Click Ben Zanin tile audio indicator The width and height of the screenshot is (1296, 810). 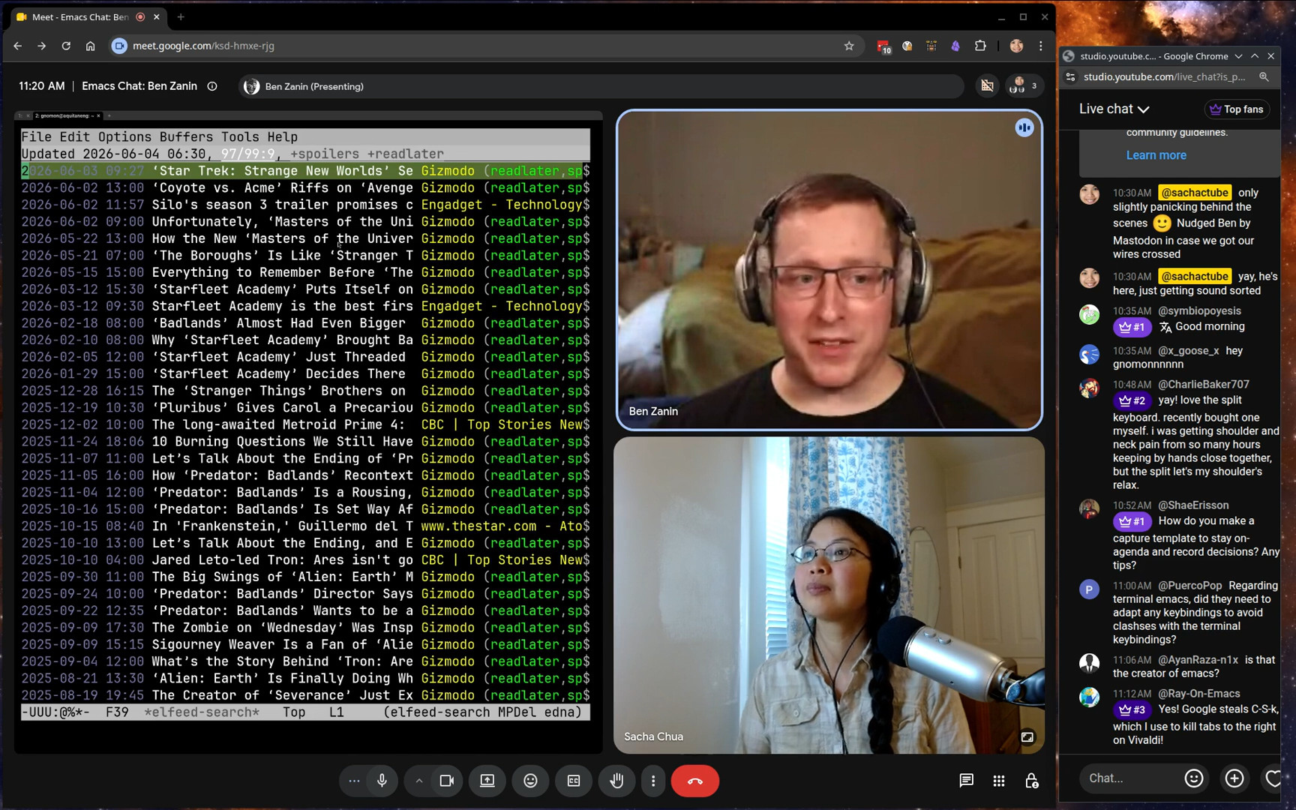pos(1024,127)
